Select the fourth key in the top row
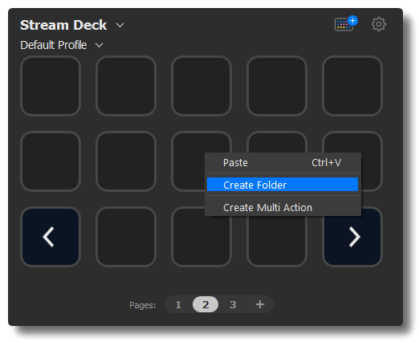 tap(277, 86)
